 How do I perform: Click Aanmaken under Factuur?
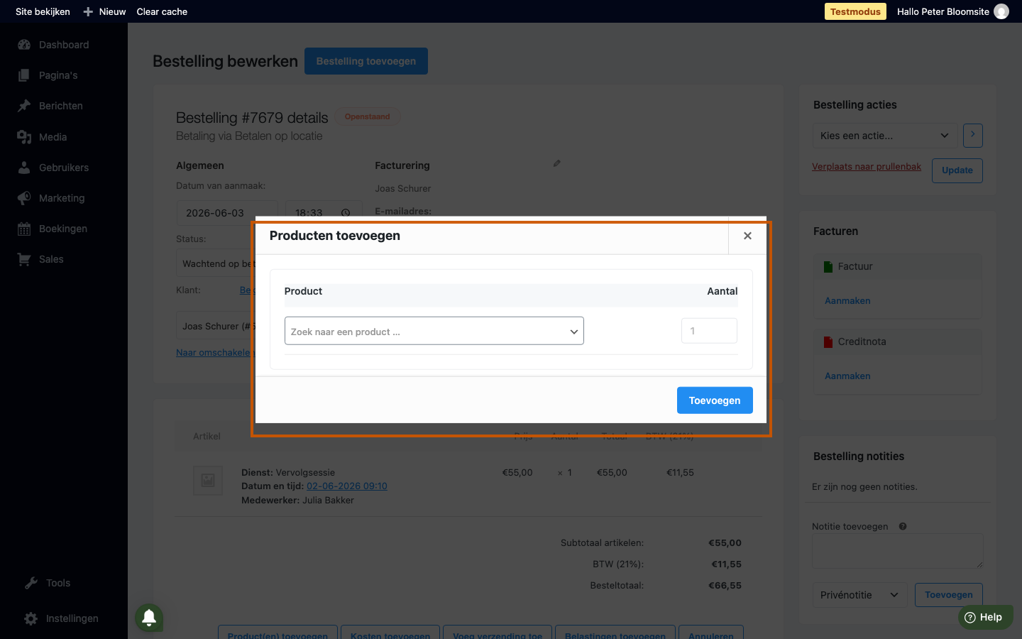point(847,301)
